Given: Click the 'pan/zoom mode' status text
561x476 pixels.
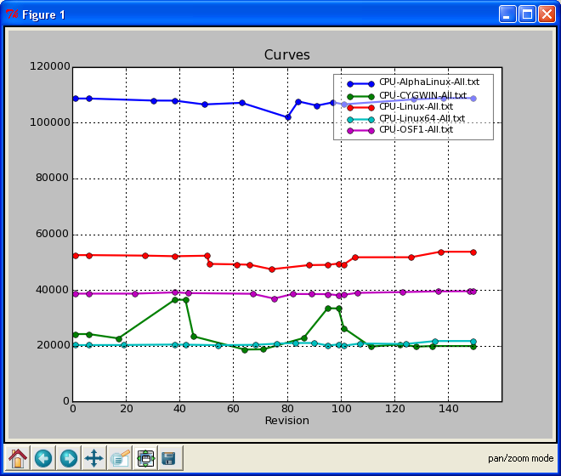Looking at the screenshot, I should (520, 458).
